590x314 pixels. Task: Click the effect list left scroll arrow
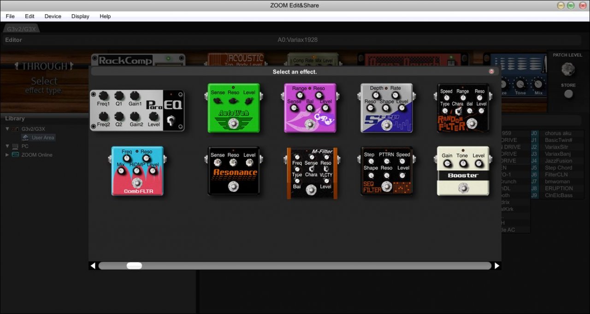pyautogui.click(x=93, y=266)
